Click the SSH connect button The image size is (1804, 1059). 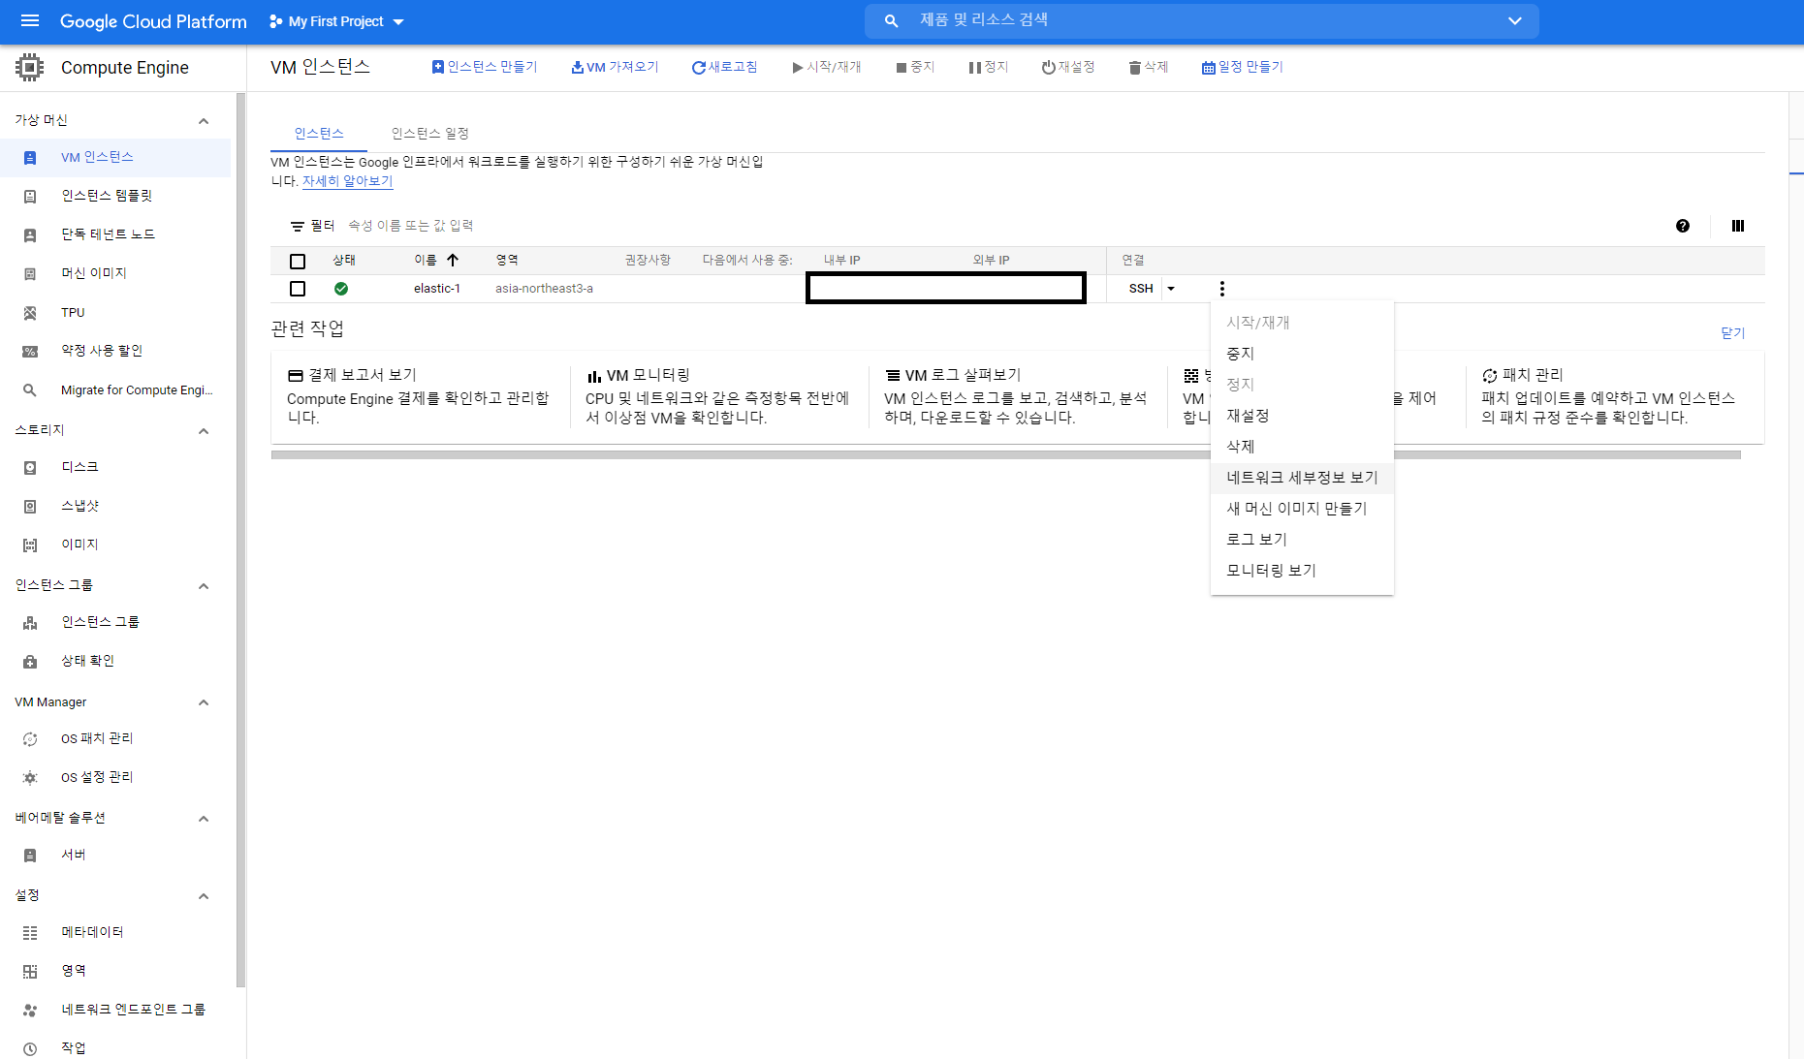point(1141,289)
